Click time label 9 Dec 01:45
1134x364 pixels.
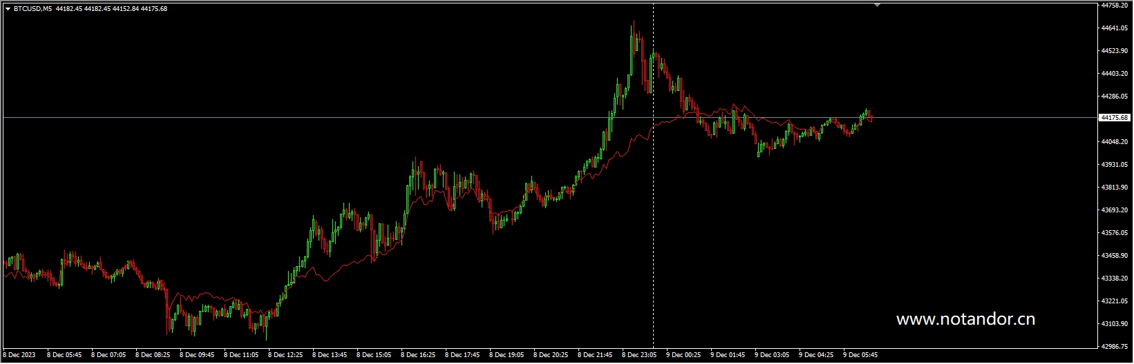point(728,356)
